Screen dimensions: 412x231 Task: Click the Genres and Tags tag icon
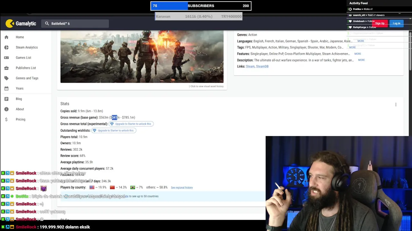point(6,78)
